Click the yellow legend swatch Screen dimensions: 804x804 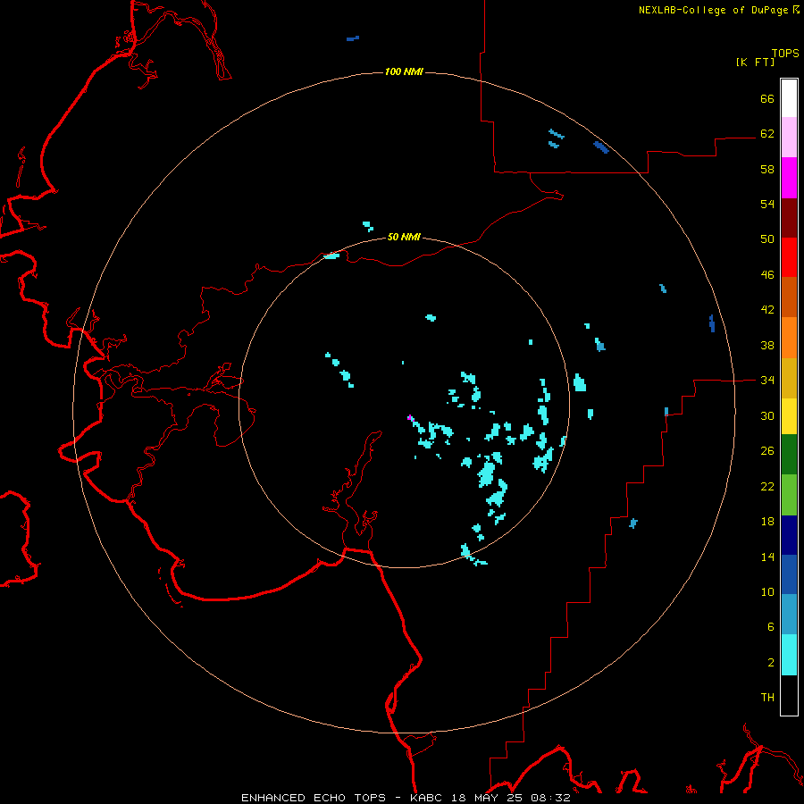pos(789,416)
